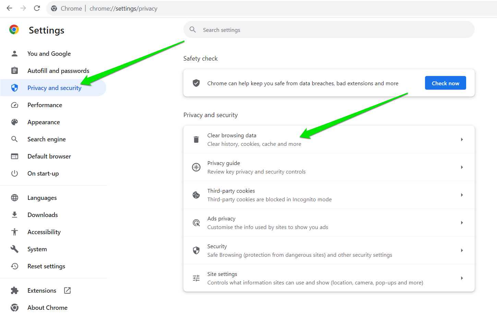Expand Ads privacy with its arrow
Image resolution: width=497 pixels, height=318 pixels.
tap(462, 222)
